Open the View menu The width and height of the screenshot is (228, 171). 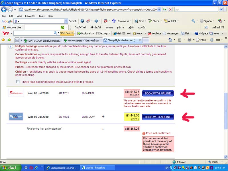click(x=19, y=16)
